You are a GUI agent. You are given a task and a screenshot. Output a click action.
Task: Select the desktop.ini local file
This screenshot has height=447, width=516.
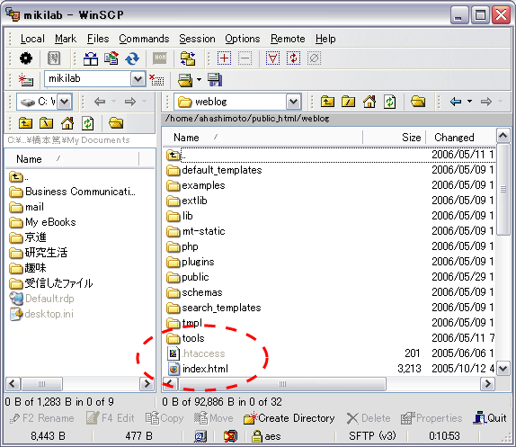point(41,314)
